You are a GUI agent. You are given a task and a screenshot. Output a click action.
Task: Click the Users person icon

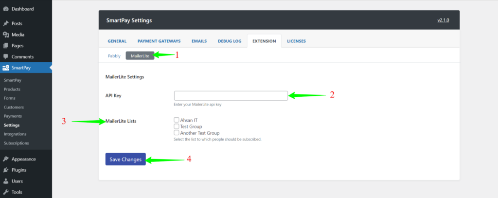[6, 181]
